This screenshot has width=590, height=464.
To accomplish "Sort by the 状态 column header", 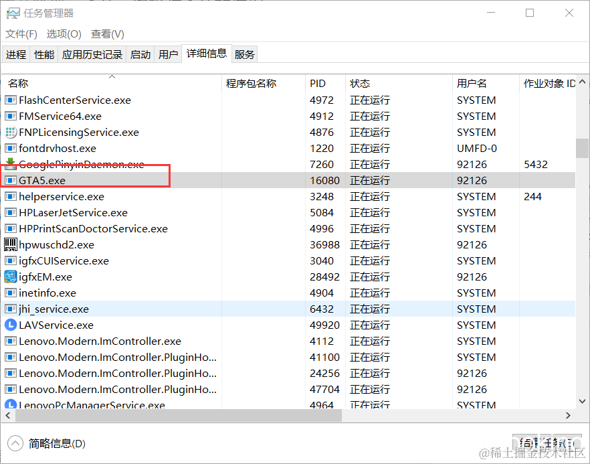I will (x=399, y=83).
